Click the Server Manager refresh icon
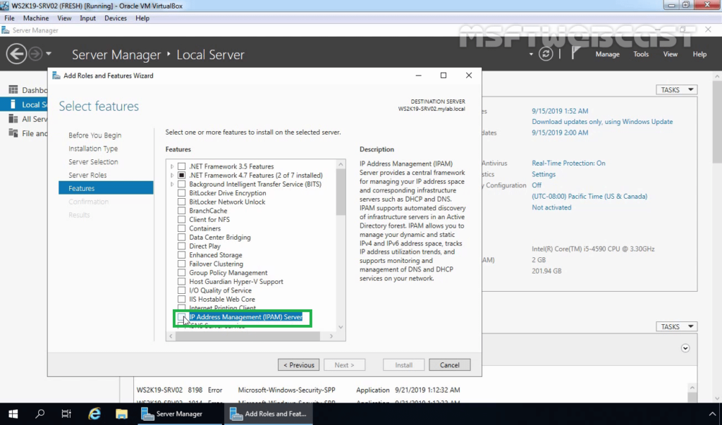Viewport: 722px width, 425px height. click(x=546, y=54)
